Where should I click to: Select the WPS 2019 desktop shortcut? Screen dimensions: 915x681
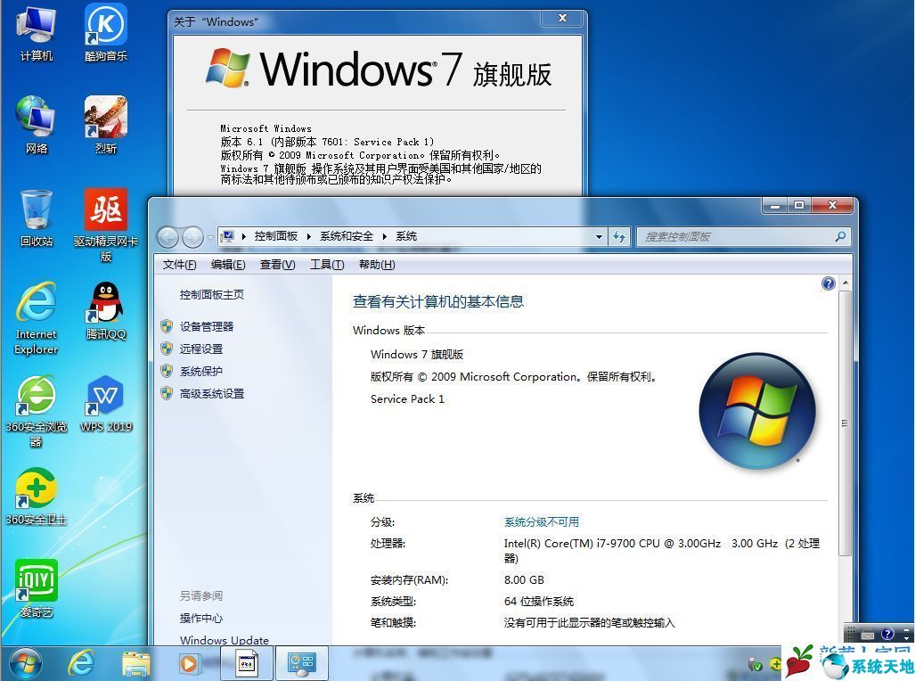pos(106,404)
